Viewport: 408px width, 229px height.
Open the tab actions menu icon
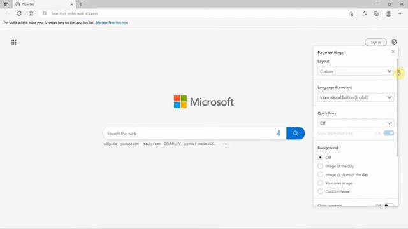pyautogui.click(x=6, y=4)
